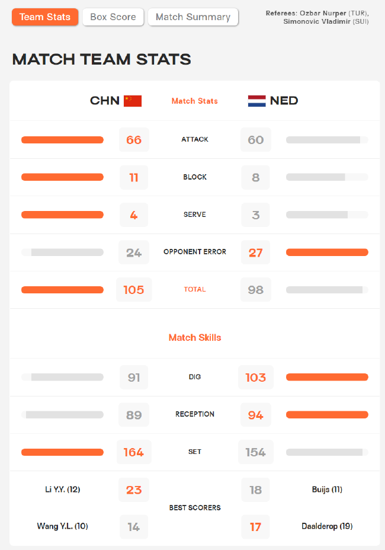Click best scorer Li Y.Y. (12)
The image size is (385, 550).
[63, 490]
